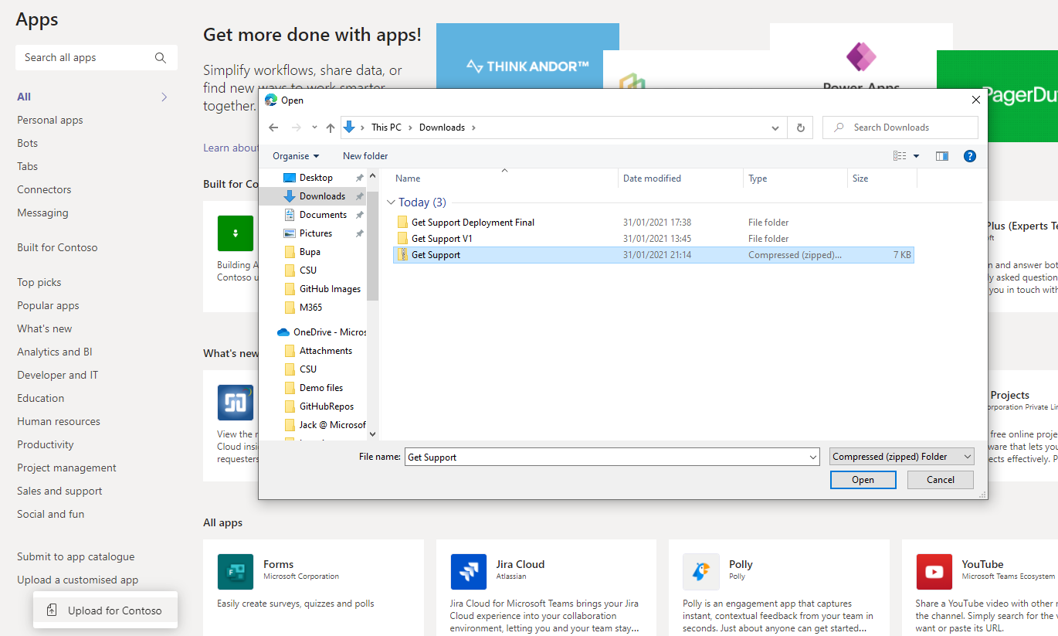
Task: Open the Organise dropdown menu
Action: point(296,156)
